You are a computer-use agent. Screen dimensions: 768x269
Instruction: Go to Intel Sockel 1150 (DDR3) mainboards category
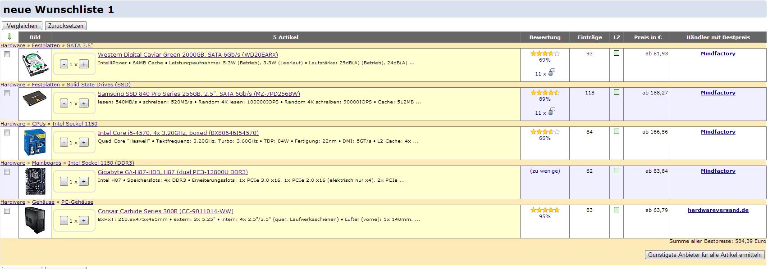coord(101,163)
